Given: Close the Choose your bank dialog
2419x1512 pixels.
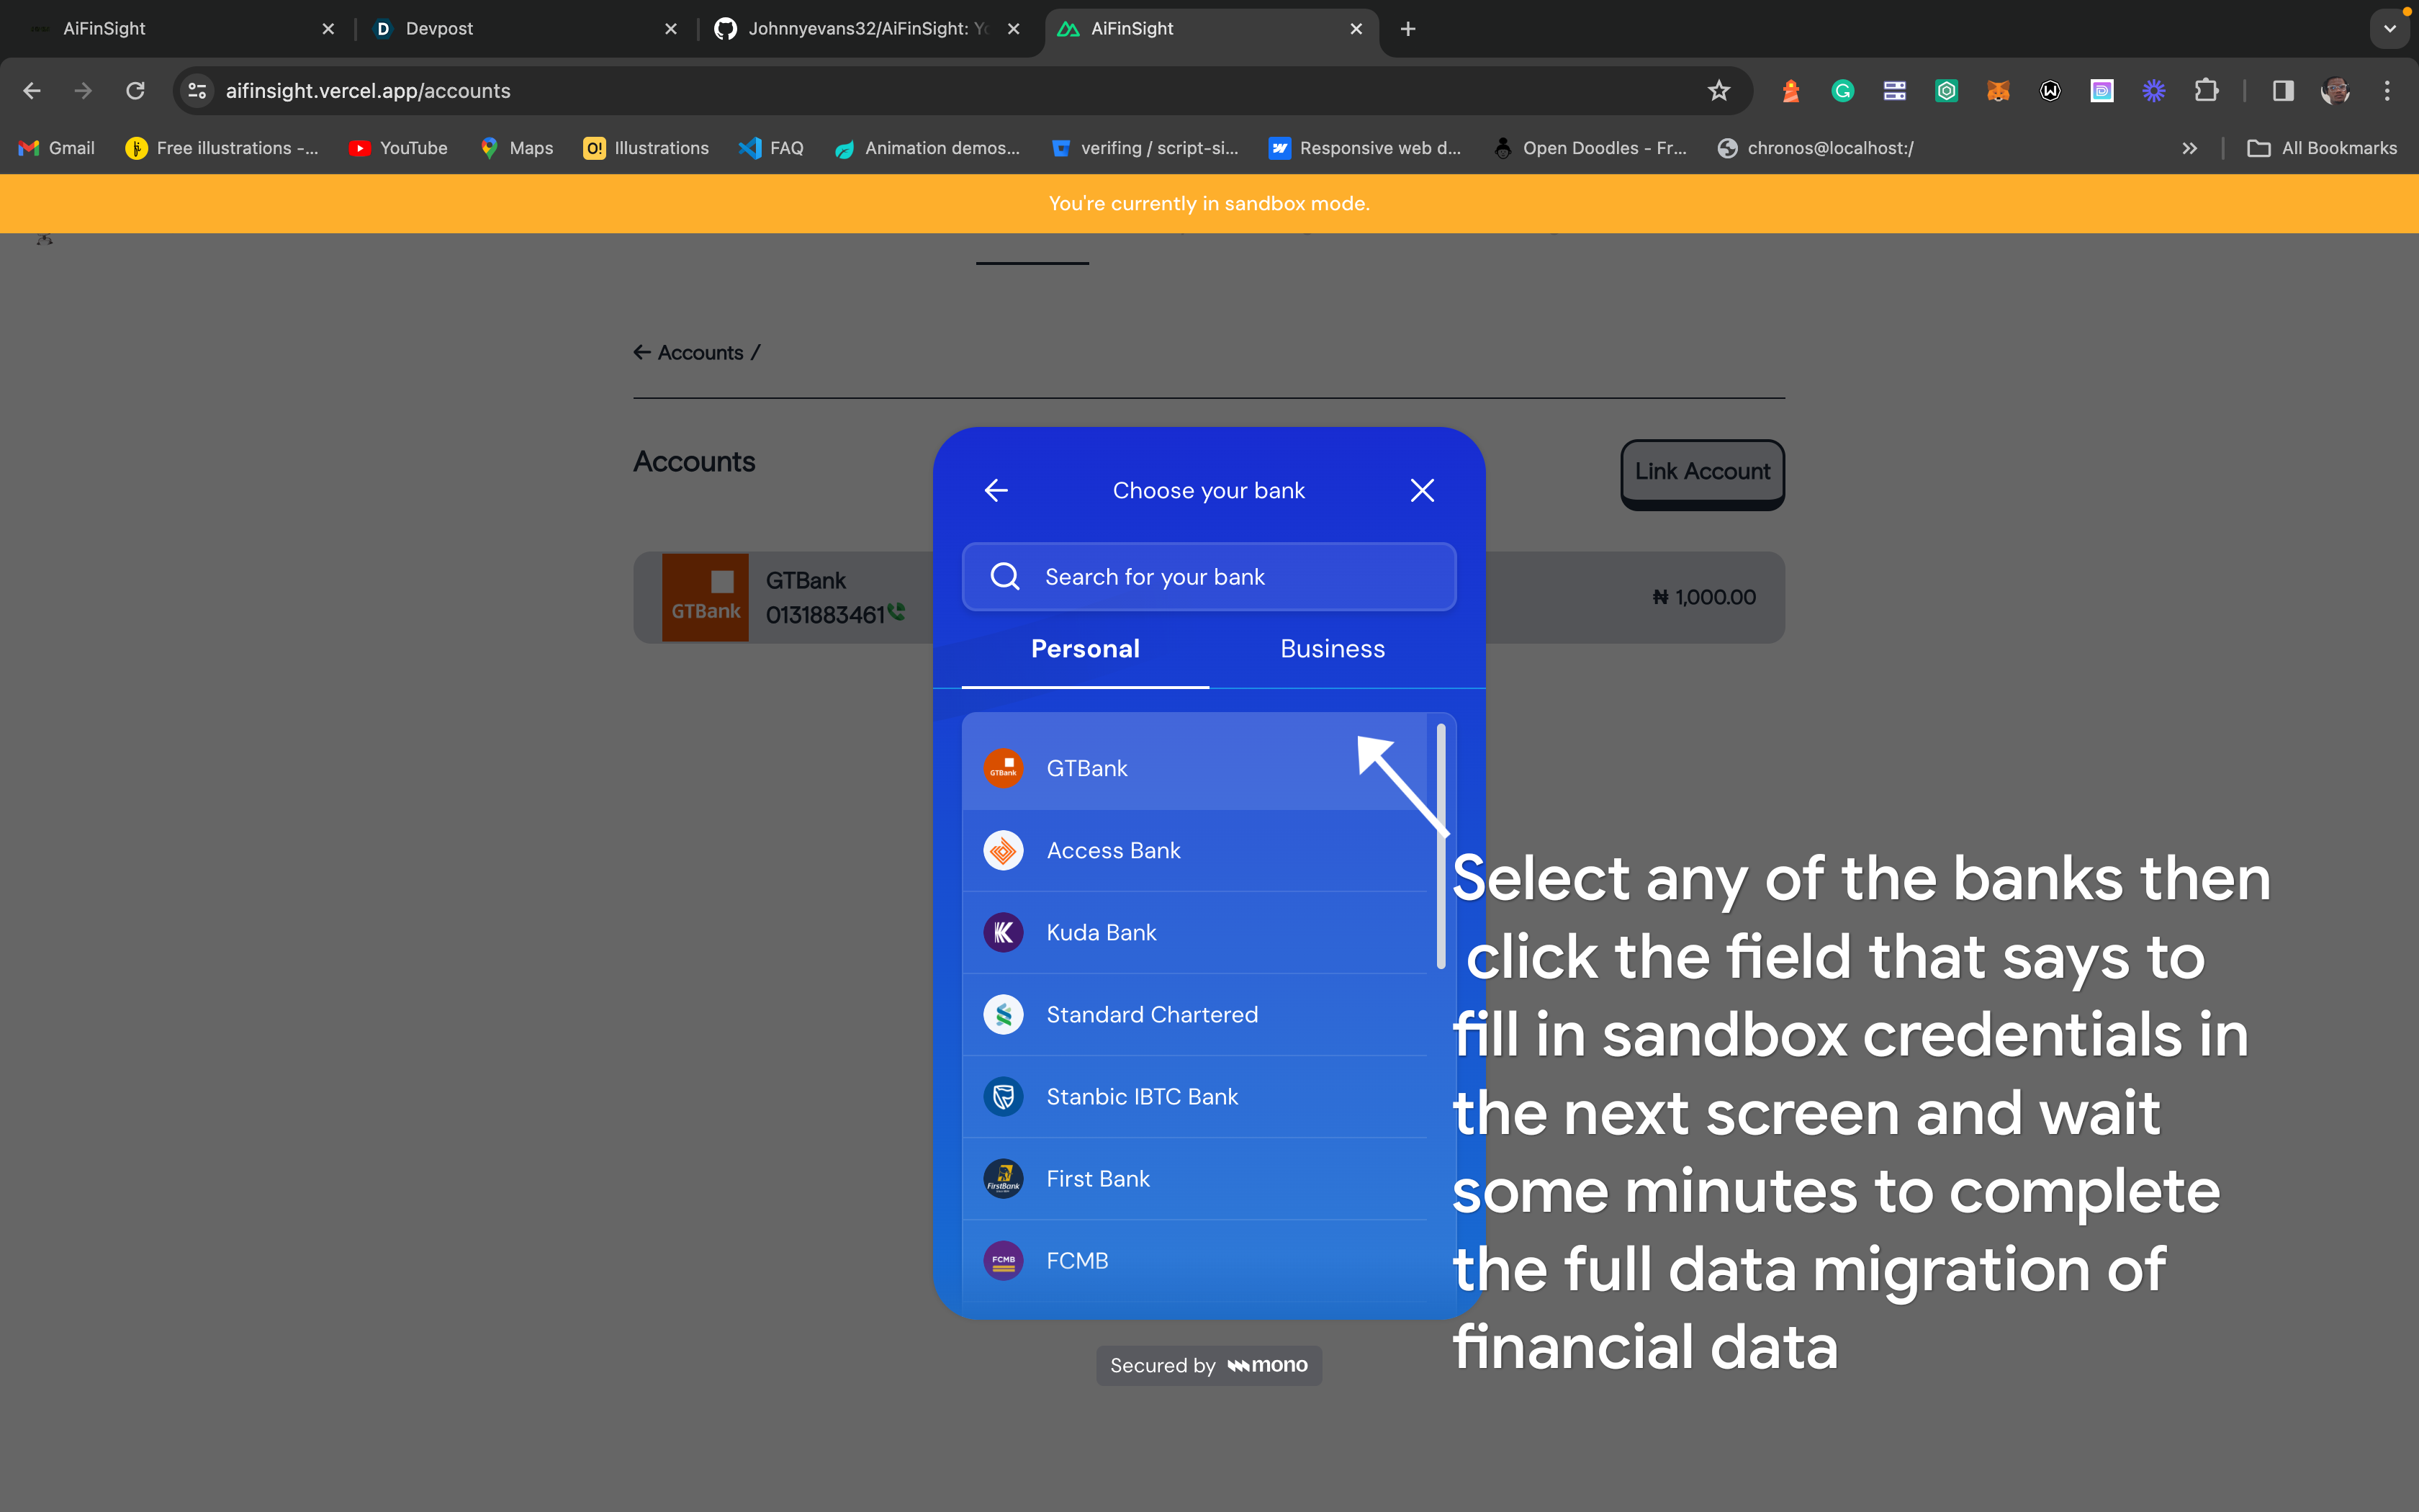Looking at the screenshot, I should 1421,490.
